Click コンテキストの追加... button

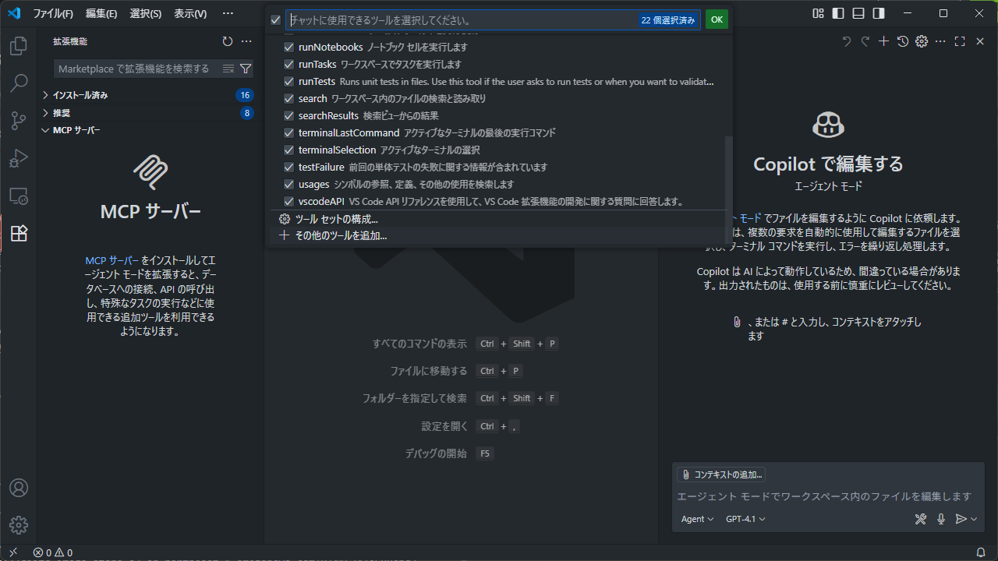tap(722, 475)
